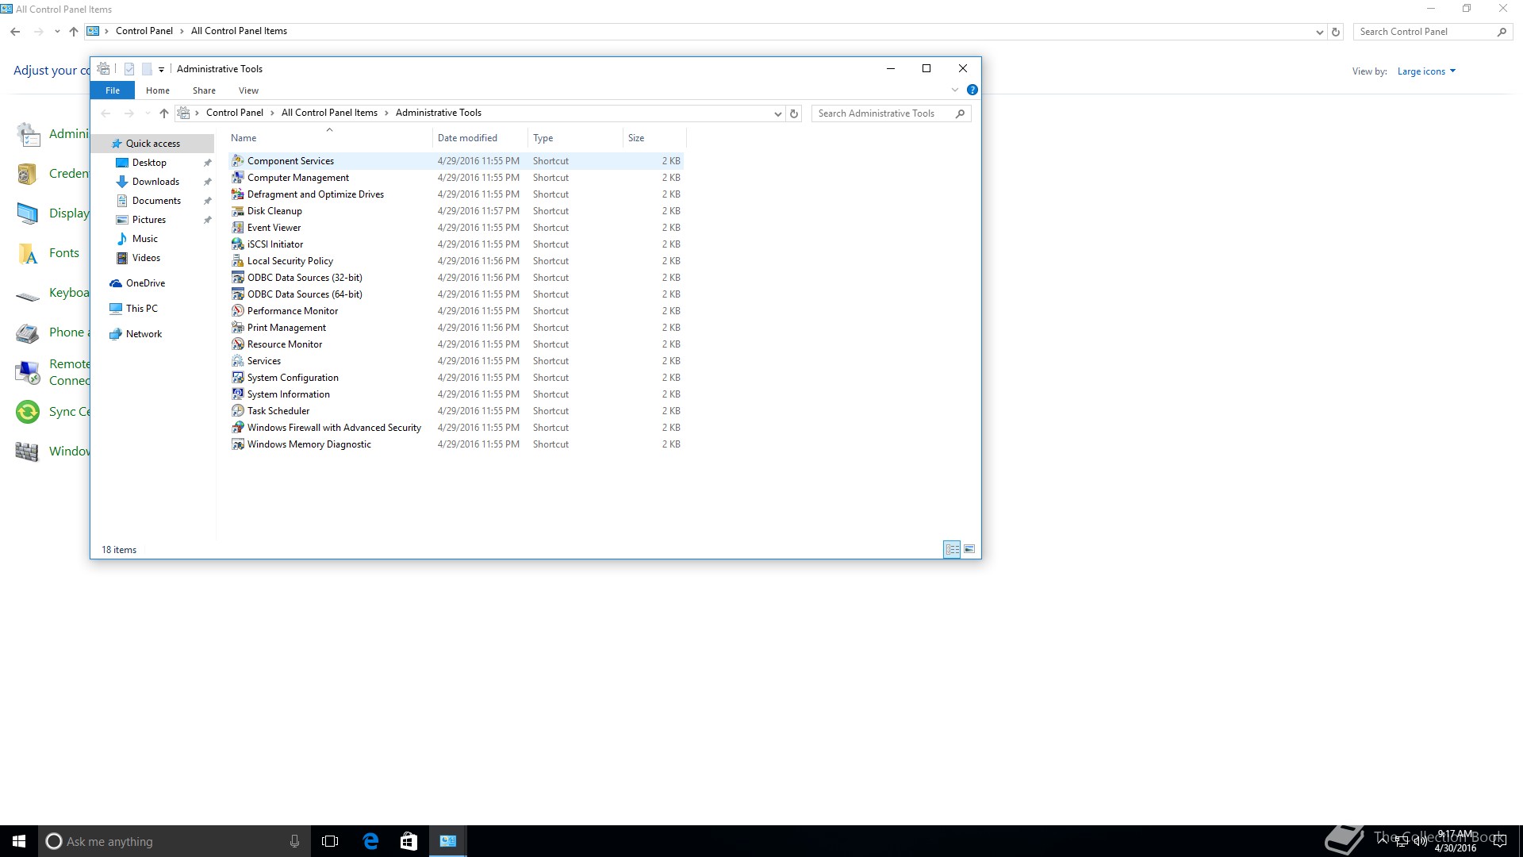Viewport: 1523px width, 857px height.
Task: Open OneDrive in navigation pane
Action: pyautogui.click(x=145, y=283)
